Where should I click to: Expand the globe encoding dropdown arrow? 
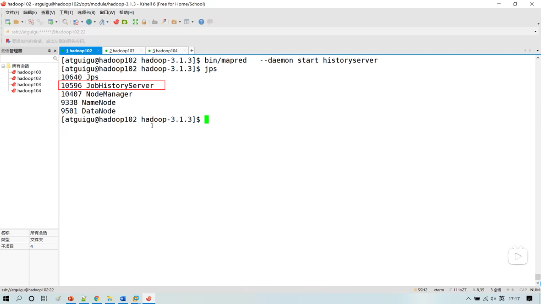[x=95, y=22]
